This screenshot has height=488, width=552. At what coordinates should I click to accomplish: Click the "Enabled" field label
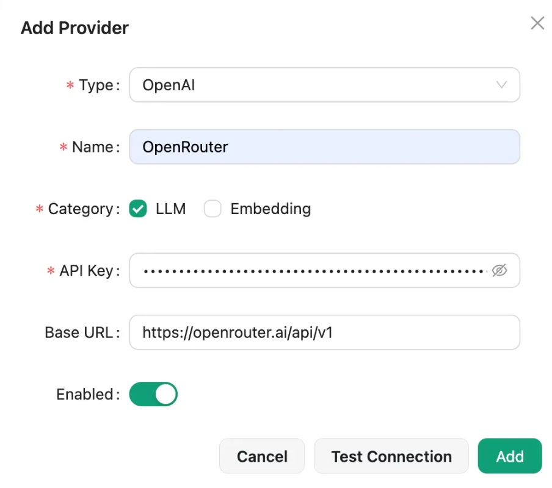pyautogui.click(x=84, y=395)
